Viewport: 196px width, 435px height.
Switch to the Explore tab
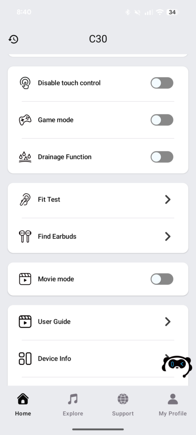pyautogui.click(x=73, y=405)
